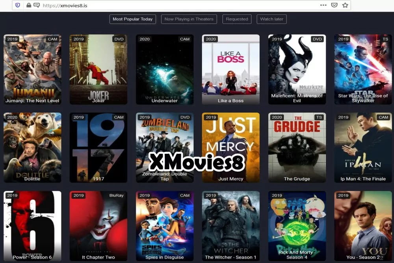
Task: Open the 1917 movie poster
Action: point(98,147)
